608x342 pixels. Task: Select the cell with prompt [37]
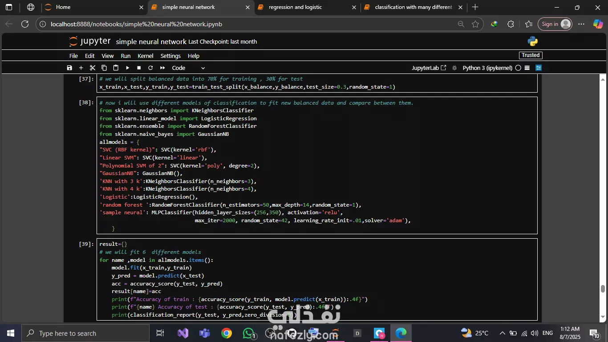[86, 79]
